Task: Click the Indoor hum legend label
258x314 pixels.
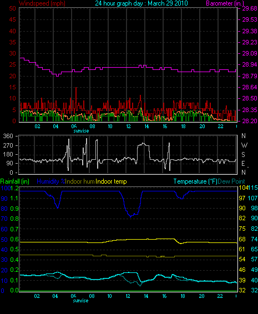Action: 80,181
